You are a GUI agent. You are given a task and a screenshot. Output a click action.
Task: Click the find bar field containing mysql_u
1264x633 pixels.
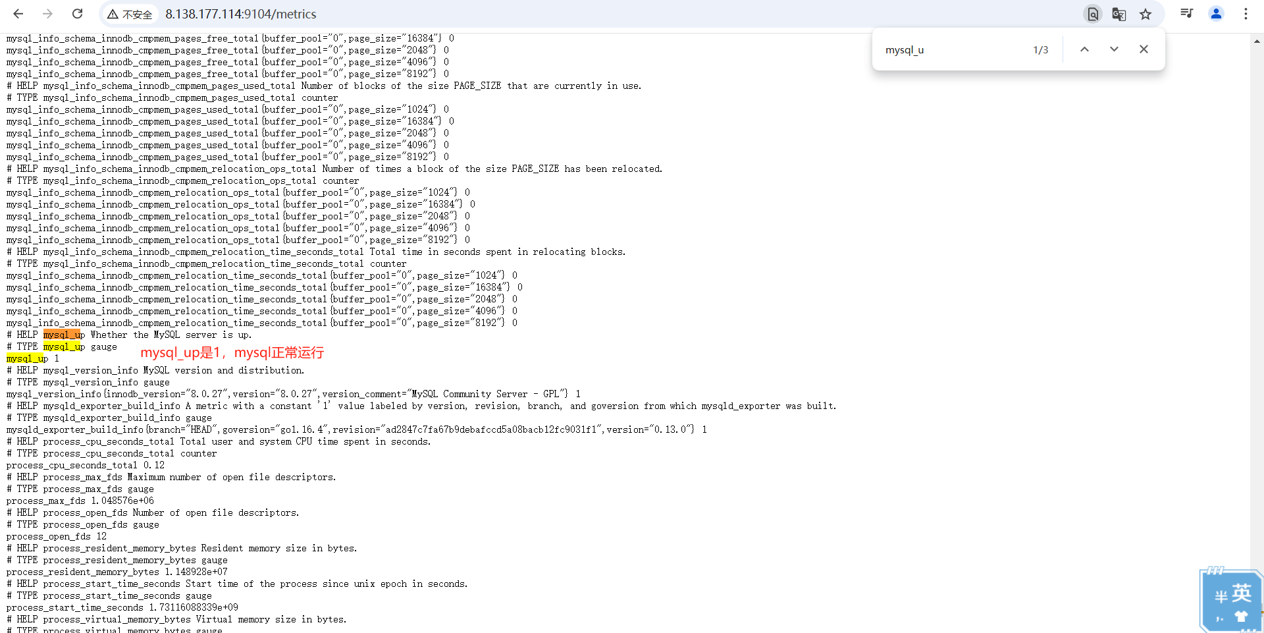[x=951, y=50]
